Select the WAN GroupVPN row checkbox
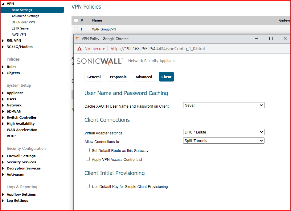The image size is (291, 211). [76, 29]
